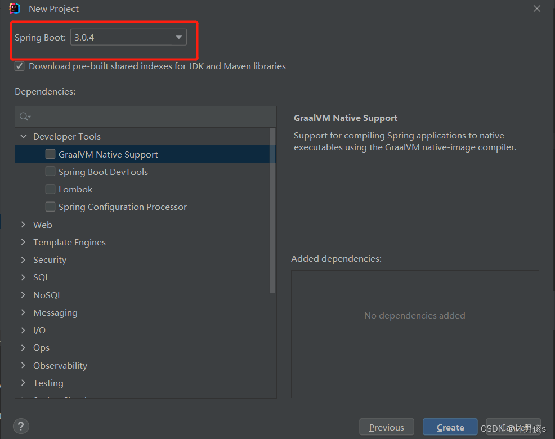This screenshot has width=555, height=439.
Task: Expand the SQL category
Action: (x=24, y=277)
